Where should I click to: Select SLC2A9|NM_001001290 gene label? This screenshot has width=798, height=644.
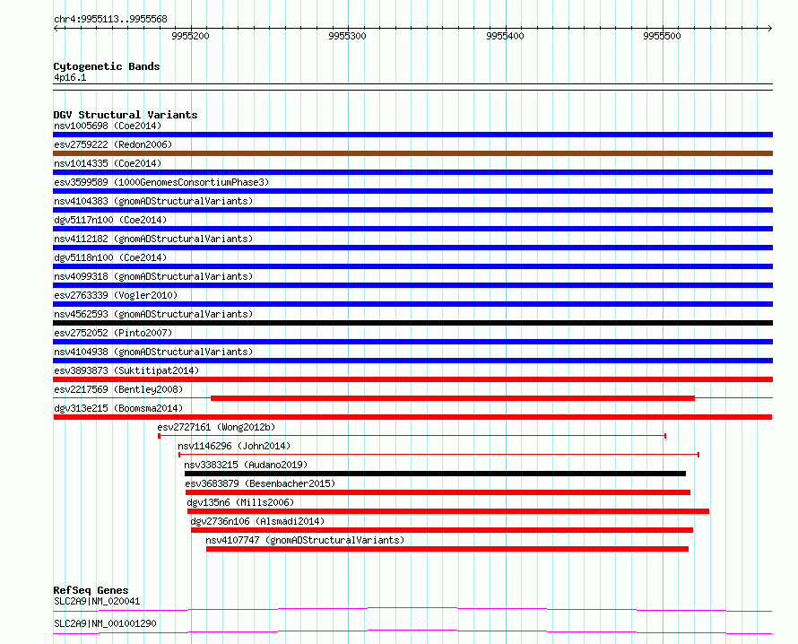tap(105, 623)
